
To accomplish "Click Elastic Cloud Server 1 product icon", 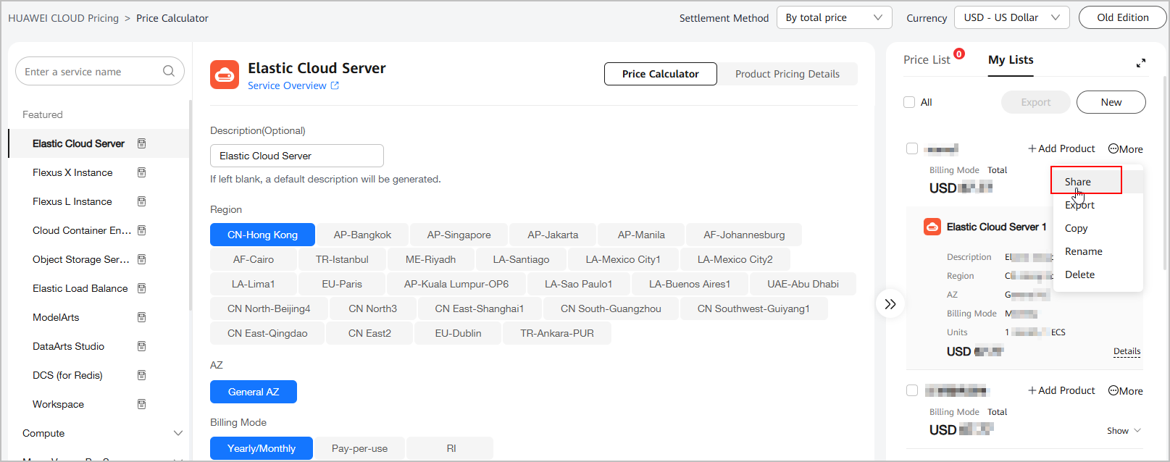I will 932,227.
